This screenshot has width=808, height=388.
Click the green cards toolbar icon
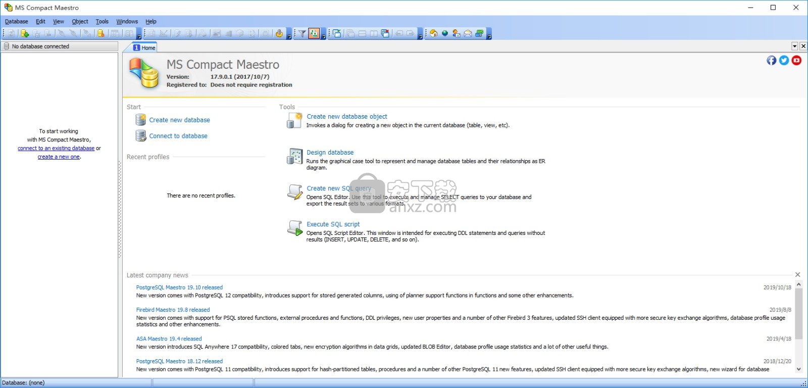click(x=479, y=33)
